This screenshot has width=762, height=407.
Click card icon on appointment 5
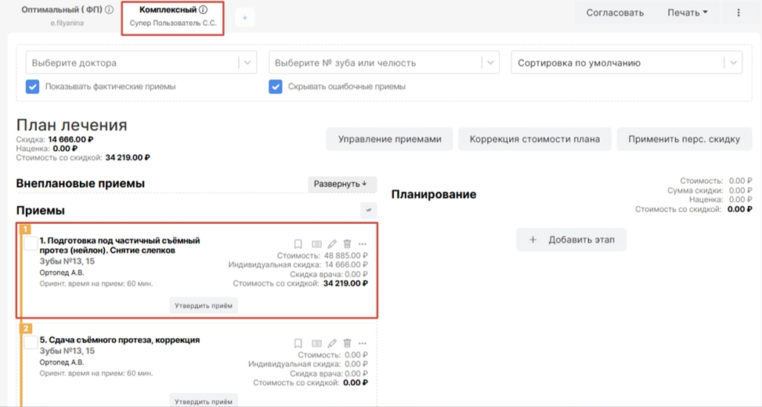click(x=316, y=344)
